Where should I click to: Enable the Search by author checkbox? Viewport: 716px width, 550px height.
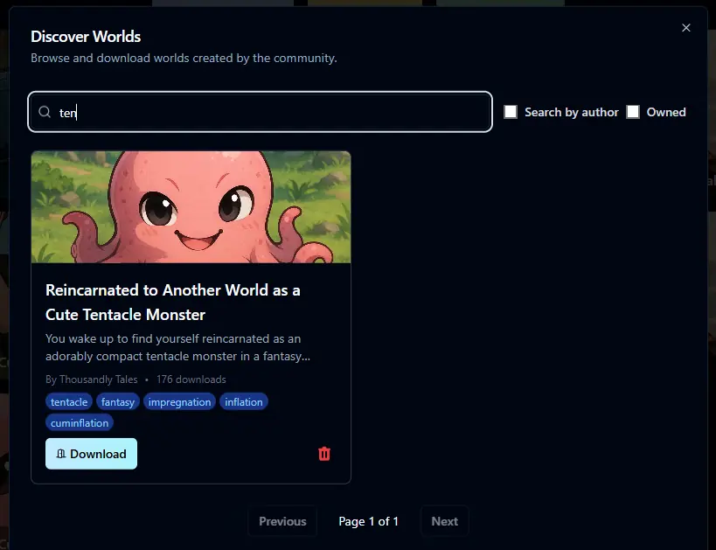[511, 112]
